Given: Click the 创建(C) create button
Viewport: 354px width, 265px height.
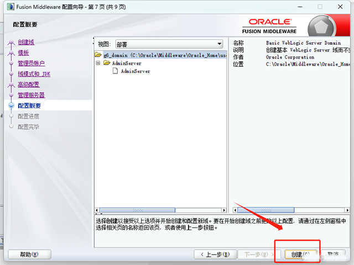Looking at the screenshot, I should (x=301, y=255).
